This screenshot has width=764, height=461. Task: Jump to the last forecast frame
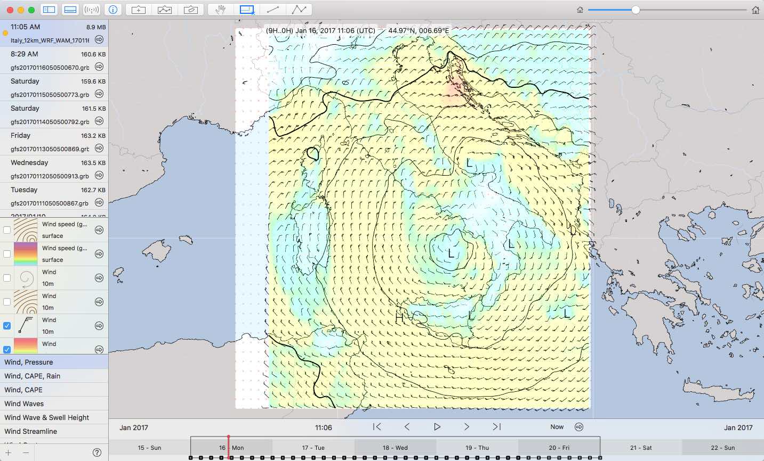[496, 427]
